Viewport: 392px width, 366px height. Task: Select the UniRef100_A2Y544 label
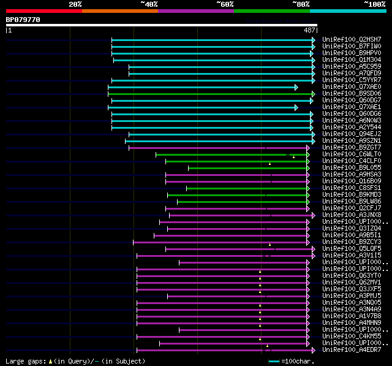352,128
